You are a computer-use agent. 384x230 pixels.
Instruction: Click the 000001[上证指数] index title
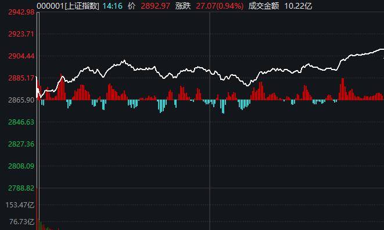[68, 6]
